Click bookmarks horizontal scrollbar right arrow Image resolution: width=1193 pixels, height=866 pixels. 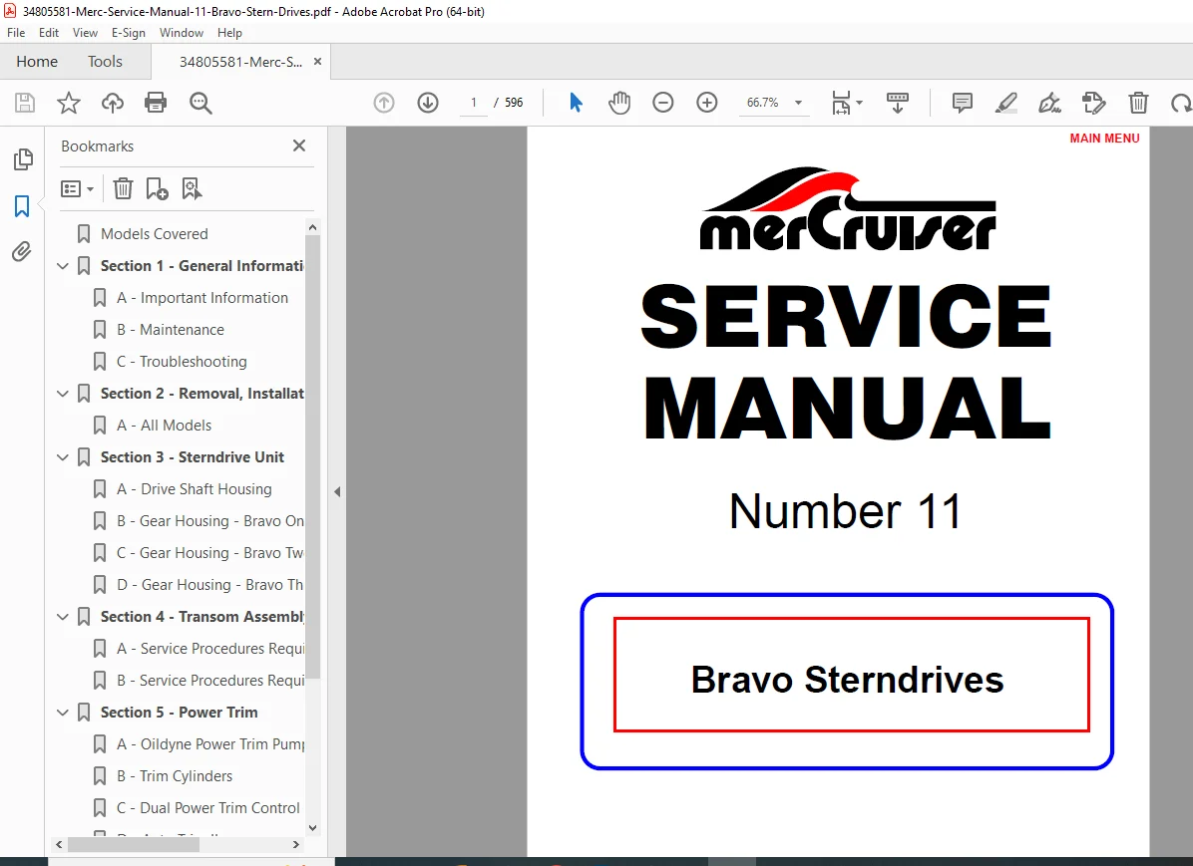[x=296, y=845]
